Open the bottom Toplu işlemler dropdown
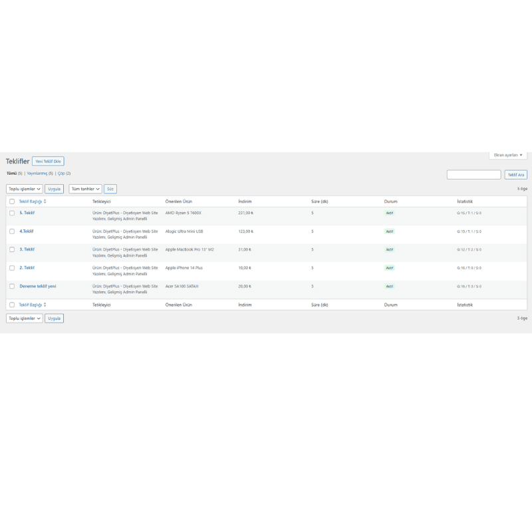 point(25,319)
